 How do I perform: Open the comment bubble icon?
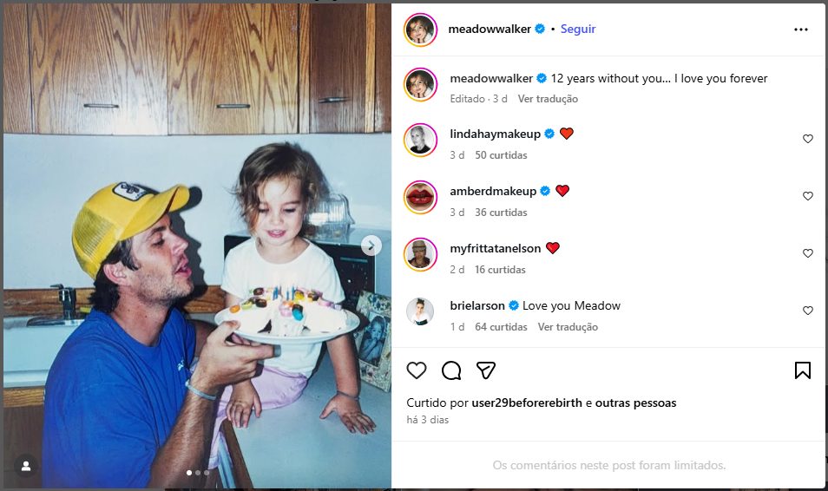point(451,370)
